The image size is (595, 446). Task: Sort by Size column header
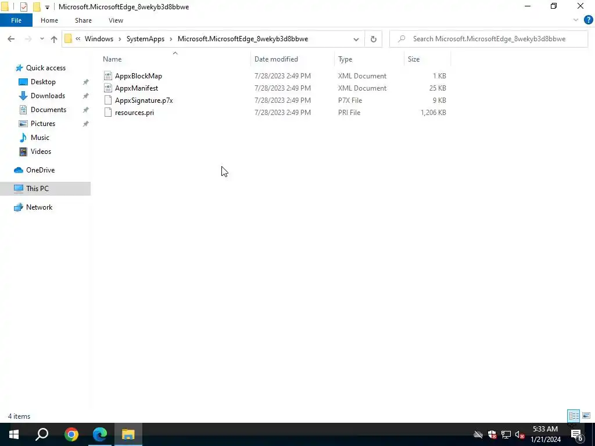tap(414, 59)
